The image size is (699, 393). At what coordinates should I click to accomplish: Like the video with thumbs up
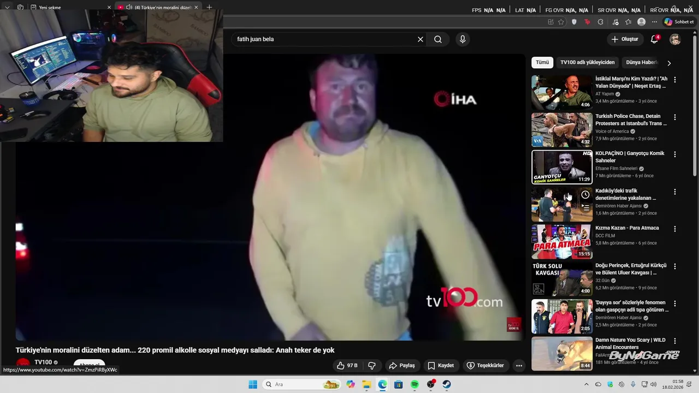tap(347, 365)
